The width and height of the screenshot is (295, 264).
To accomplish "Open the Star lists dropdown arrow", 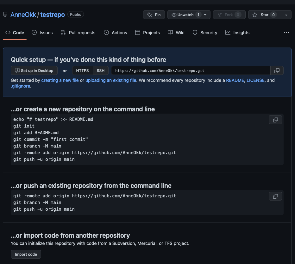I will pos(286,15).
